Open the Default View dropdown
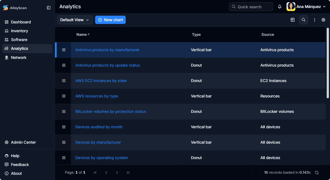The width and height of the screenshot is (330, 180). (x=75, y=20)
